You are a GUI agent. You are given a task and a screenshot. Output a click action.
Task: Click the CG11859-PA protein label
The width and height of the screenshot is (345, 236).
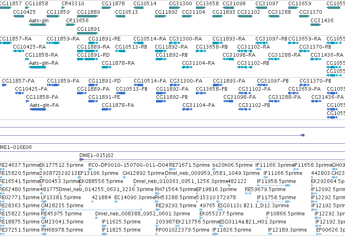tap(63, 81)
